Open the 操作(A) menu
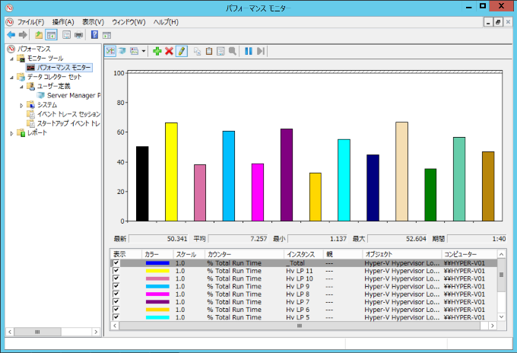The height and width of the screenshot is (353, 517). point(62,22)
